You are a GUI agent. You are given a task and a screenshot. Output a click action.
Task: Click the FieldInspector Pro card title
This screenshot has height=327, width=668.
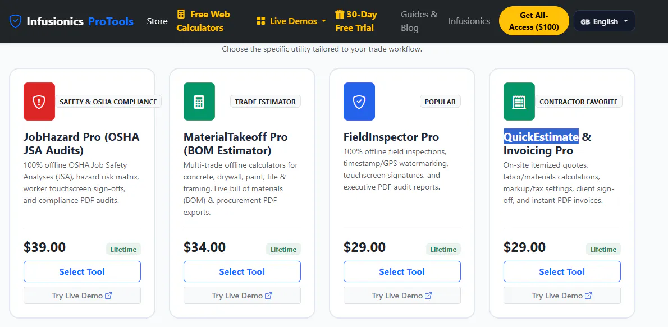[x=391, y=137]
